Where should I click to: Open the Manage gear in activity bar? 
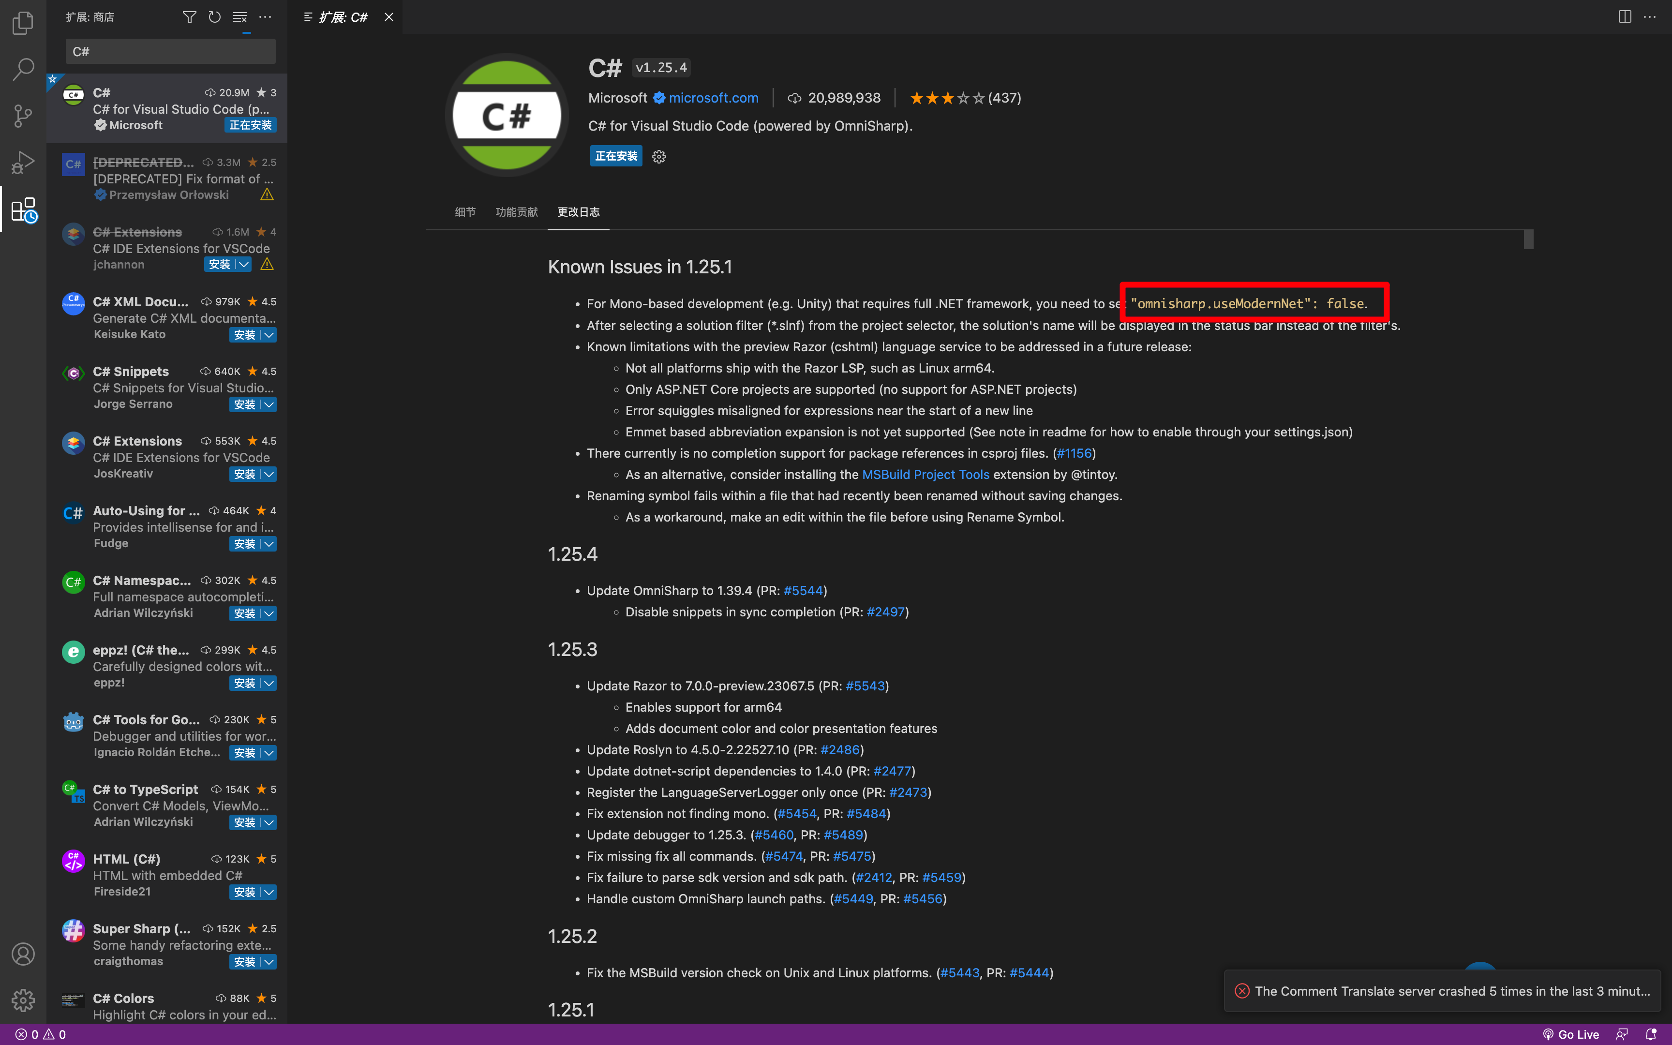pos(23,1000)
